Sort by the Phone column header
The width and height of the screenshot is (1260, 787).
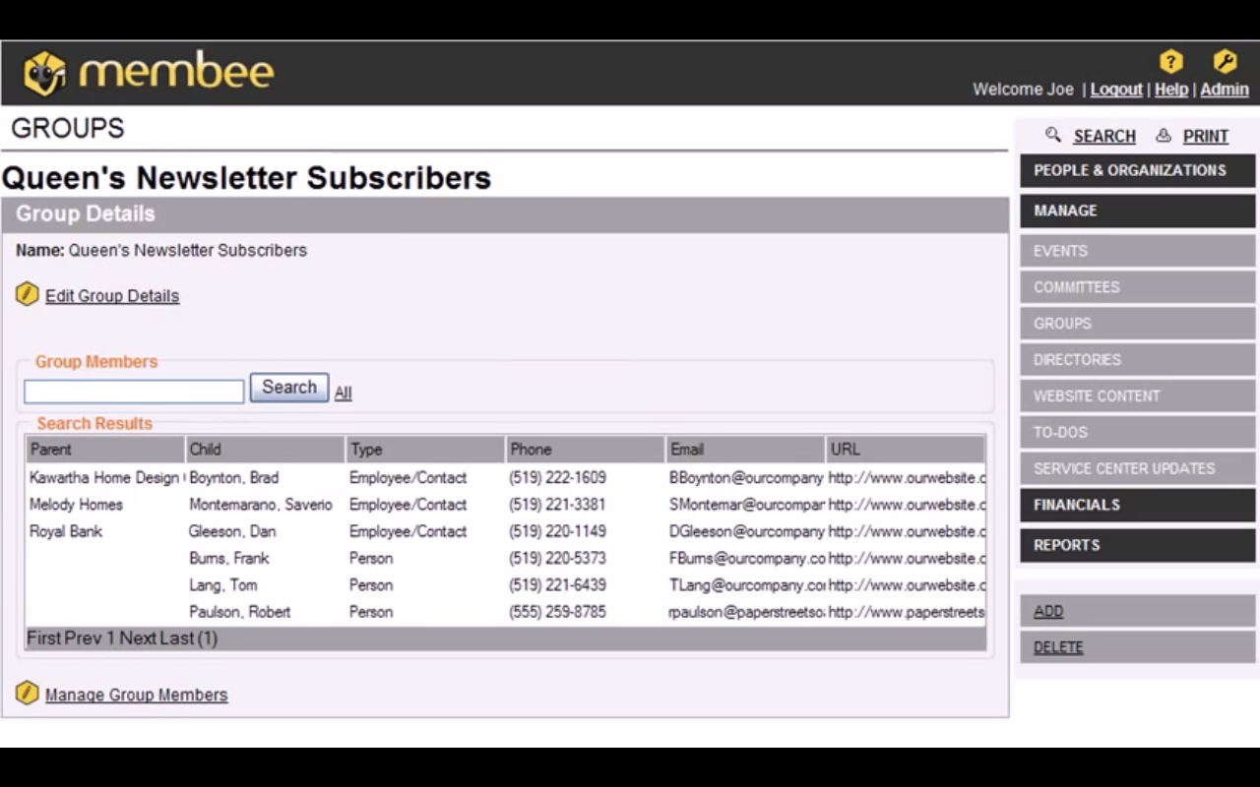click(586, 450)
